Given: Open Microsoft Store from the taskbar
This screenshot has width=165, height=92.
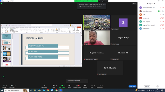Looking at the screenshot, I should (x=39, y=90).
